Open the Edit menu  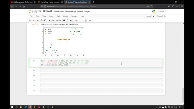(37, 16)
